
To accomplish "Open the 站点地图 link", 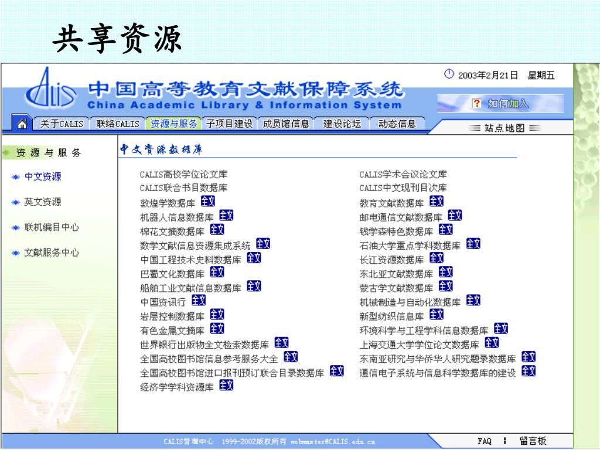I will click(x=504, y=128).
